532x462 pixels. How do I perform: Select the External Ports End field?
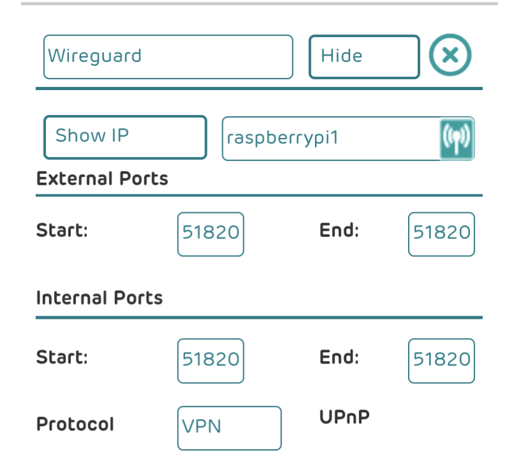point(441,234)
